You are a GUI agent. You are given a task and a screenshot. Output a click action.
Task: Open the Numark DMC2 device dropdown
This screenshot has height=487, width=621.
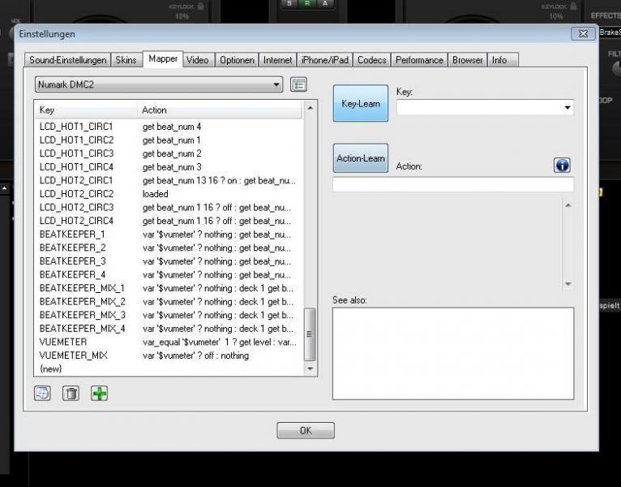(x=159, y=84)
